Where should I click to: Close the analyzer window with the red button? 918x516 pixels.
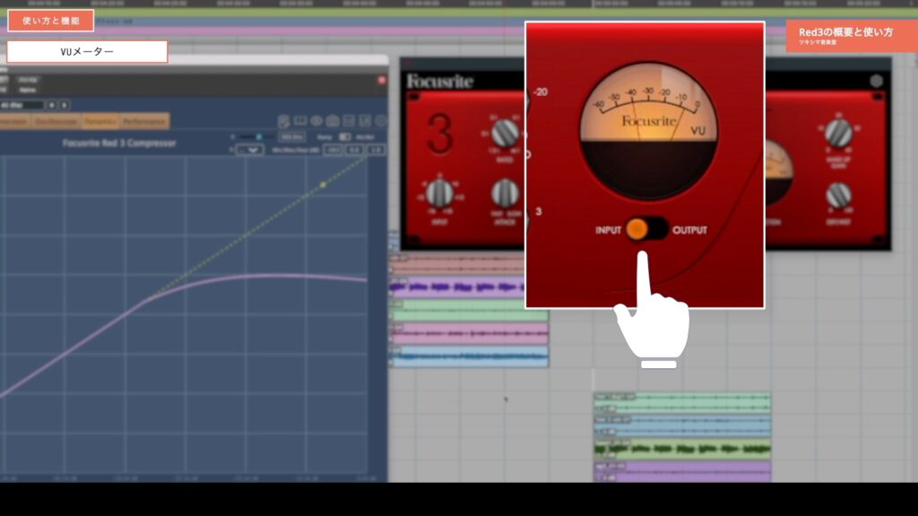[x=382, y=80]
